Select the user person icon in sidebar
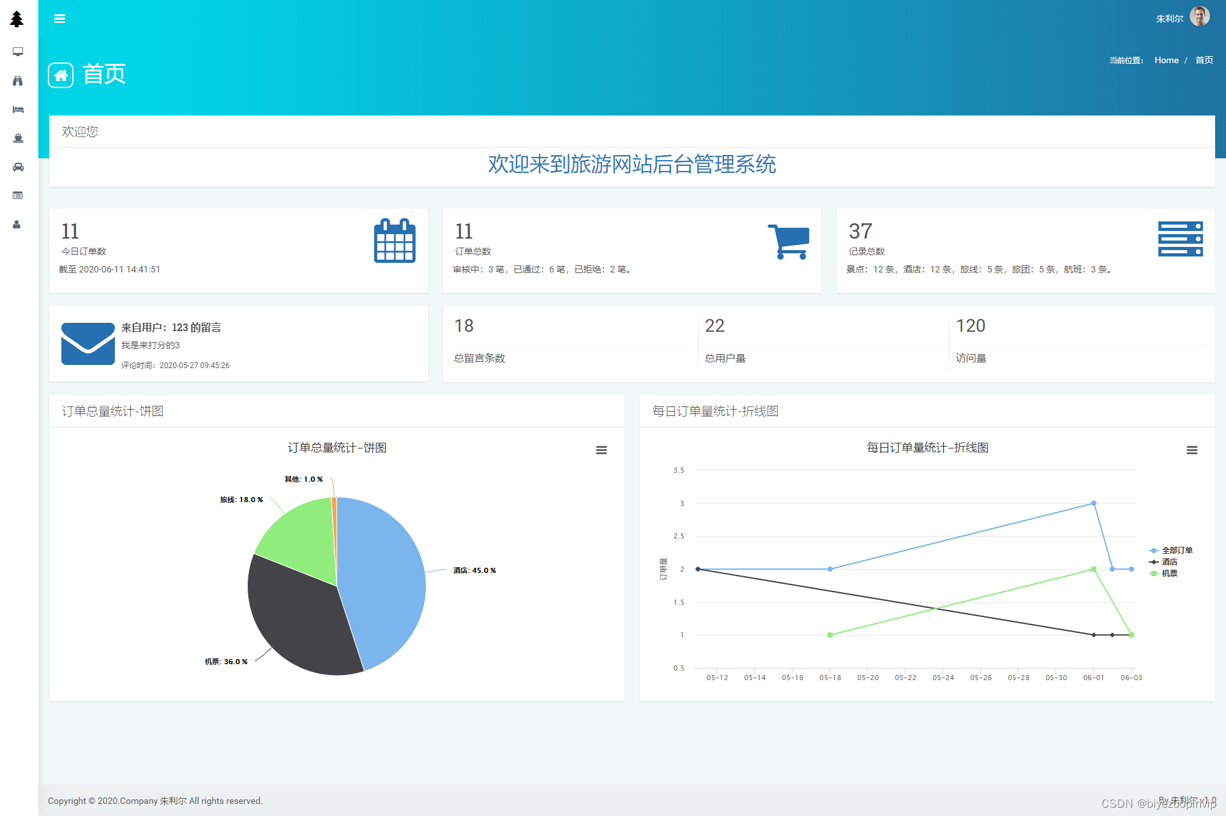This screenshot has height=816, width=1226. tap(17, 225)
